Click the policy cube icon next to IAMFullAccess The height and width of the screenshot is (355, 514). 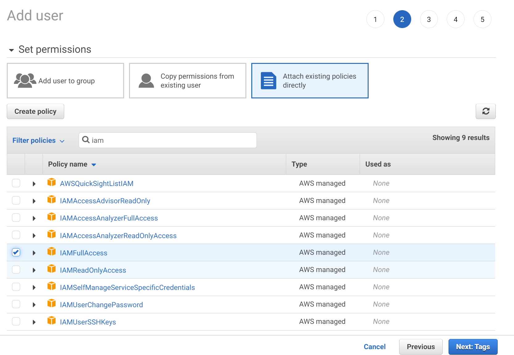(x=52, y=251)
